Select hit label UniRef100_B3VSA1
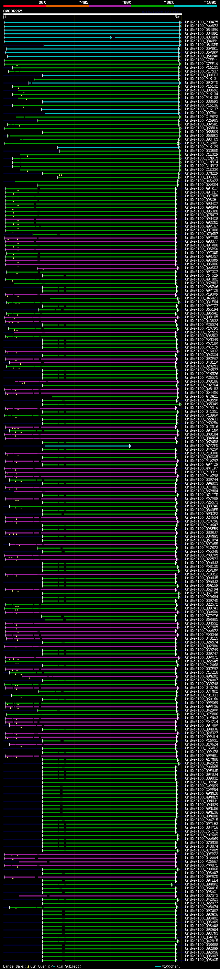220x969 pixels. coord(201,124)
